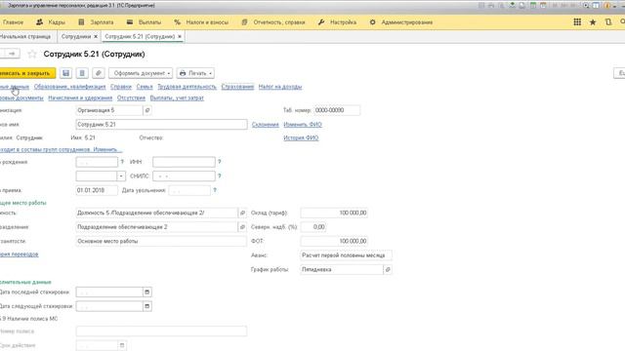625x351 pixels.
Task: Open the Трудовая деятельность link
Action: (187, 87)
